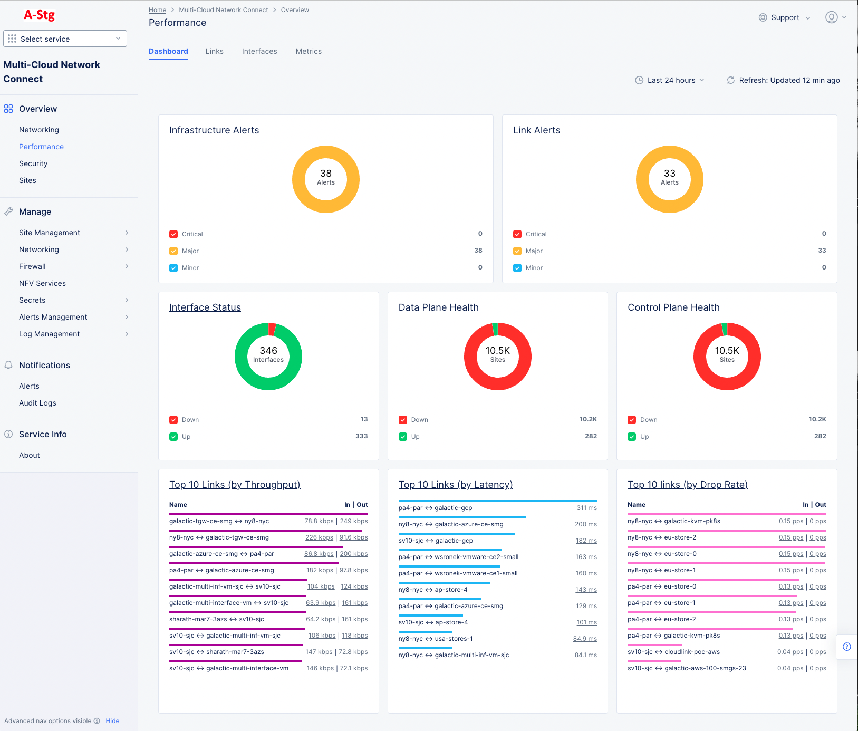Uncheck Critical in Link Alerts
Screen dimensions: 858x731
(517, 234)
